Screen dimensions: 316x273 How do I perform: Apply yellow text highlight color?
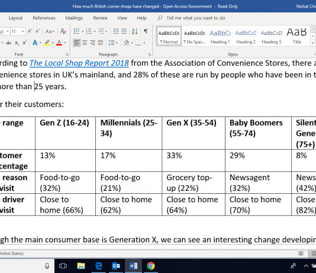[47, 43]
